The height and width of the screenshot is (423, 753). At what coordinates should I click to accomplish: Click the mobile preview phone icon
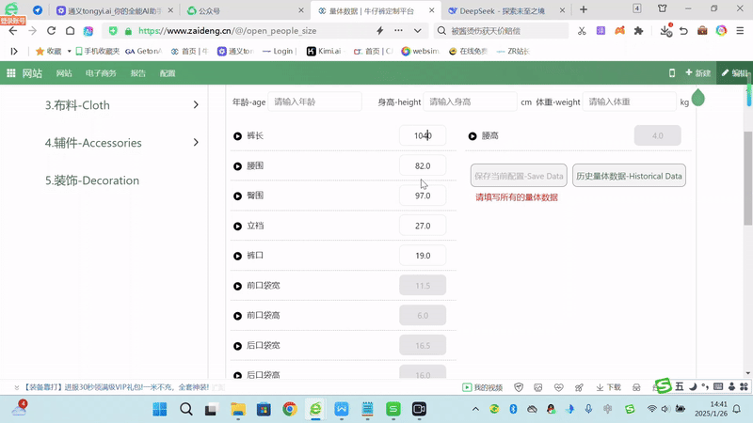[671, 73]
